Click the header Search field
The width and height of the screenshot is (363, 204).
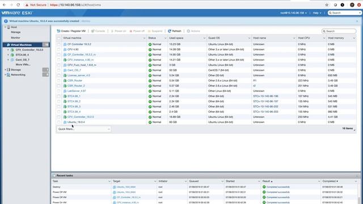(345, 13)
